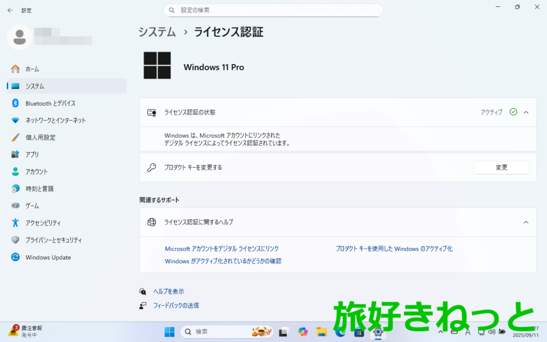Select システム in the sidebar
Image resolution: width=547 pixels, height=342 pixels.
click(x=67, y=86)
